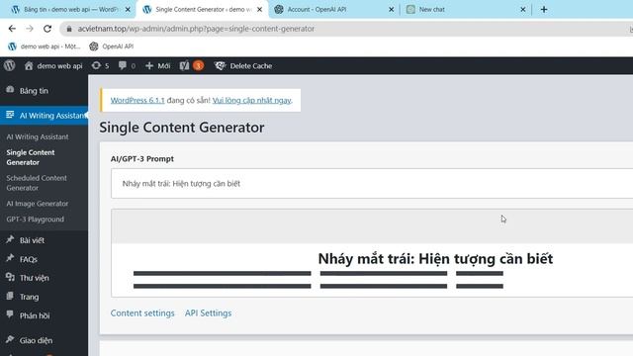Close the Account - OpenAI API tab
Image resolution: width=633 pixels, height=356 pixels.
pyautogui.click(x=392, y=9)
